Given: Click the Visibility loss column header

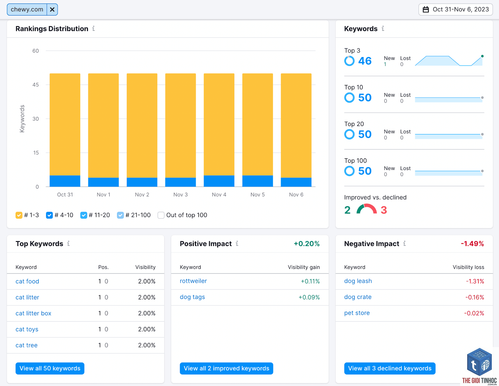Looking at the screenshot, I should (x=468, y=267).
